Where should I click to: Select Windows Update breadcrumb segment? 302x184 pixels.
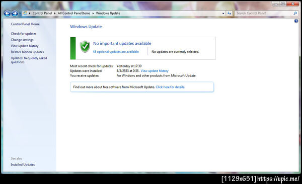coord(108,13)
